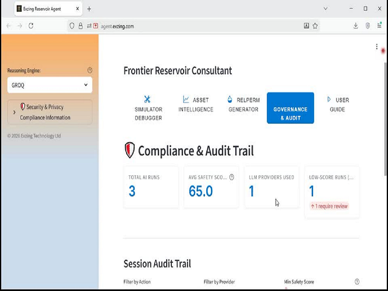Viewport: 388px width, 291px height.
Task: Click the '1 require review' badge
Action: point(329,206)
